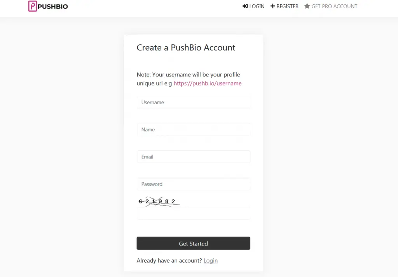Click the Create a PushBio Account heading
Screen dimensions: 398x277
click(x=186, y=47)
